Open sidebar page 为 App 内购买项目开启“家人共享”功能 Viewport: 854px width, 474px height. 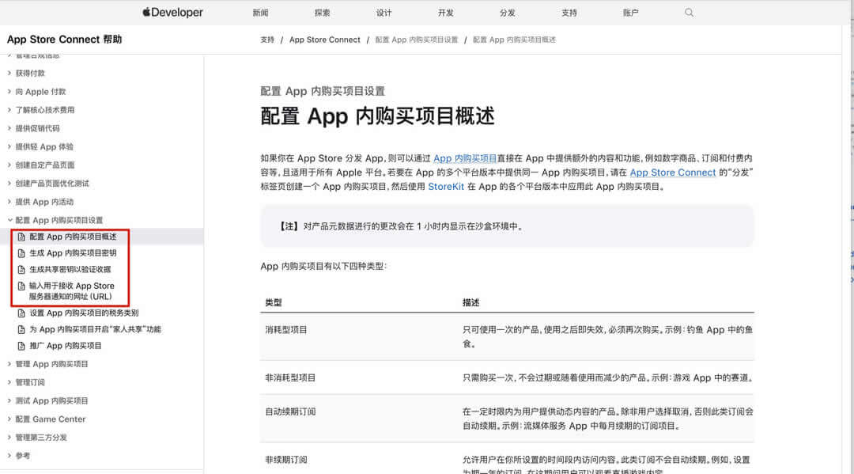tap(96, 330)
